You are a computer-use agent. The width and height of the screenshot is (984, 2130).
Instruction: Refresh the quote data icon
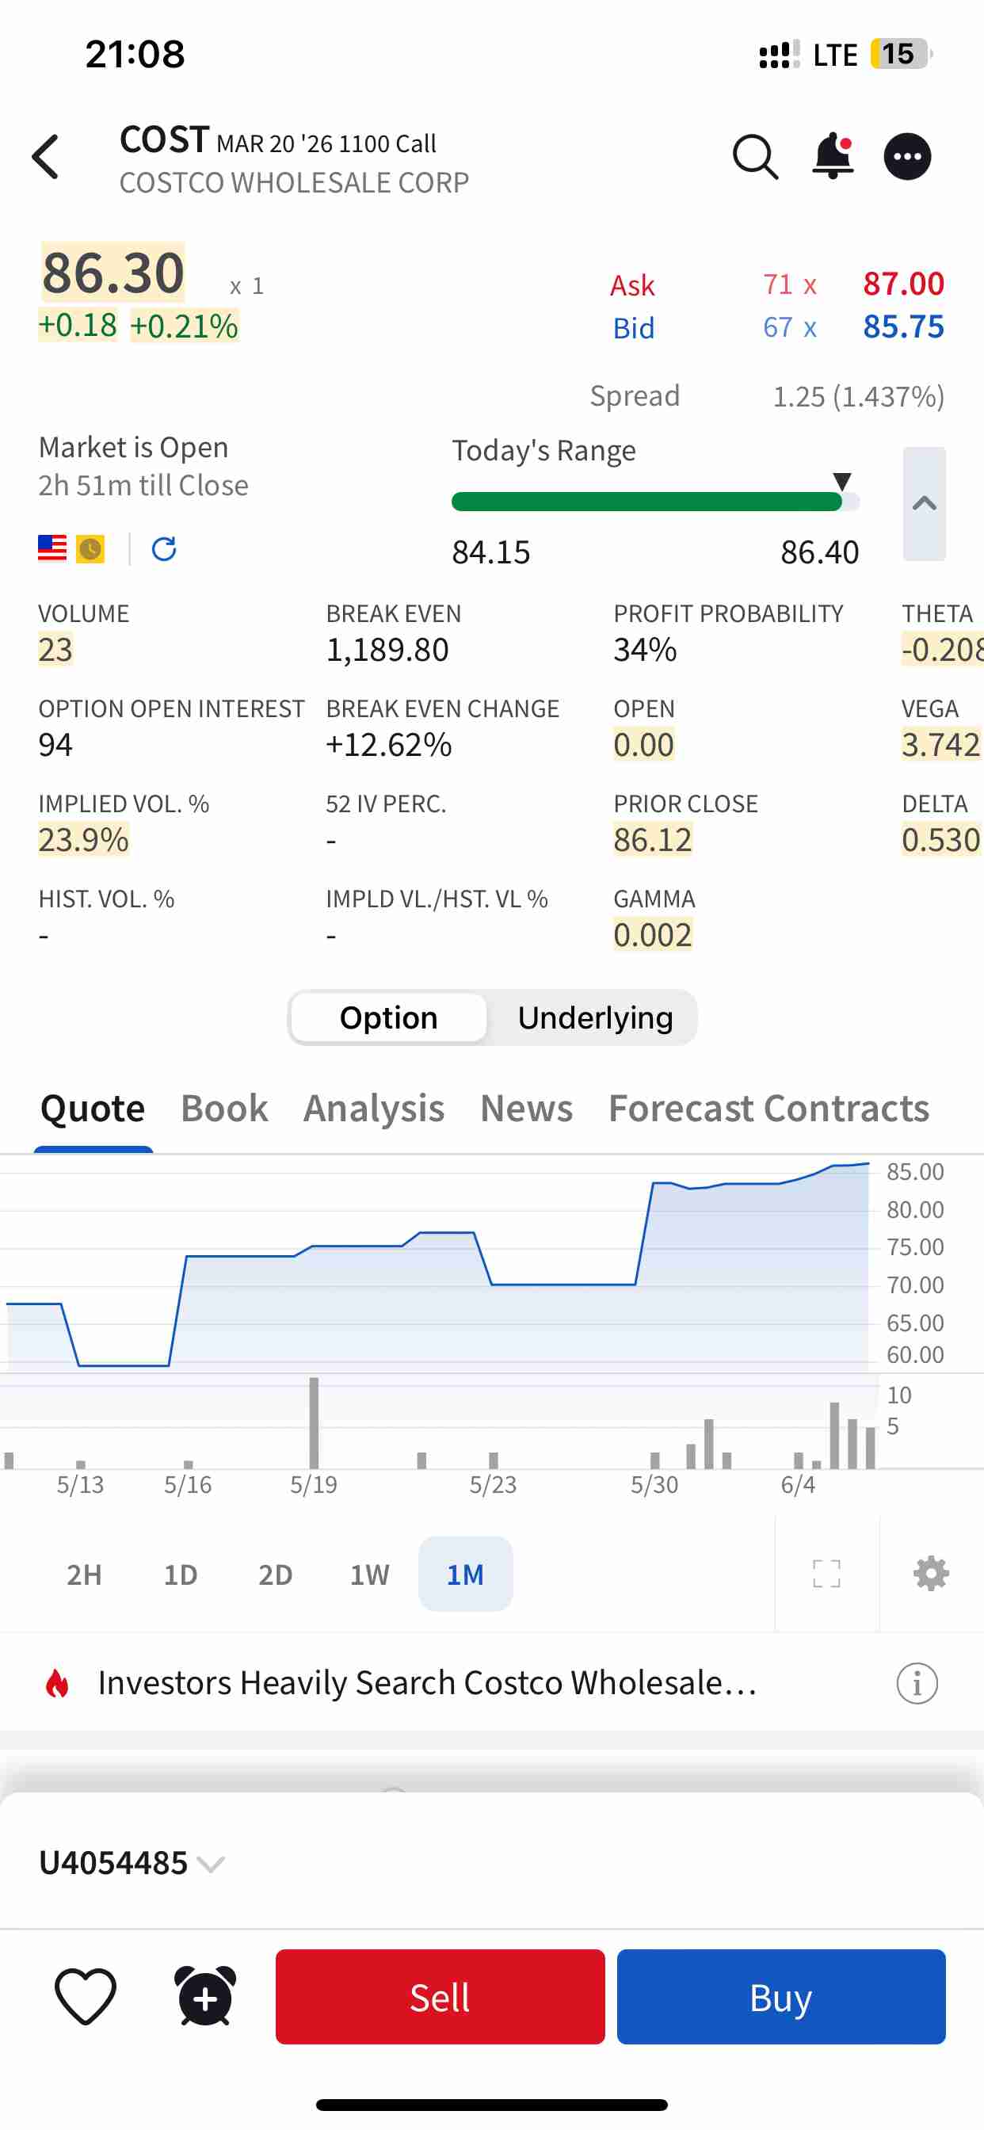(x=164, y=548)
